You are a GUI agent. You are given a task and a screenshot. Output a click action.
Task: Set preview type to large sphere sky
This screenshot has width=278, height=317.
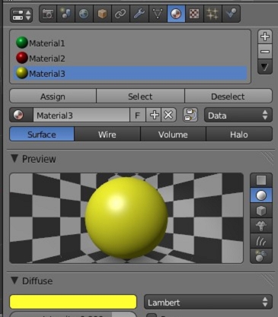point(261,256)
